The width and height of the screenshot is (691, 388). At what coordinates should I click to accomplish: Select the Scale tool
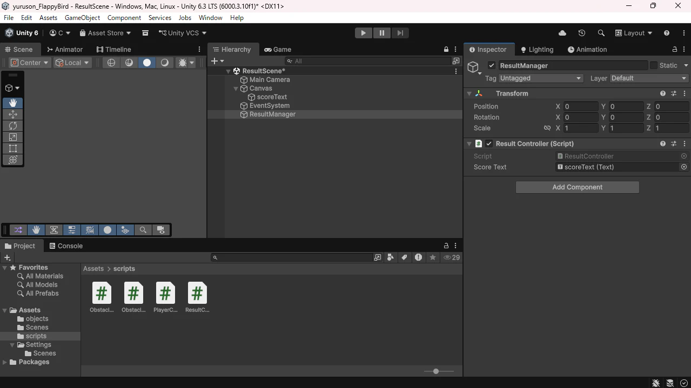point(13,137)
